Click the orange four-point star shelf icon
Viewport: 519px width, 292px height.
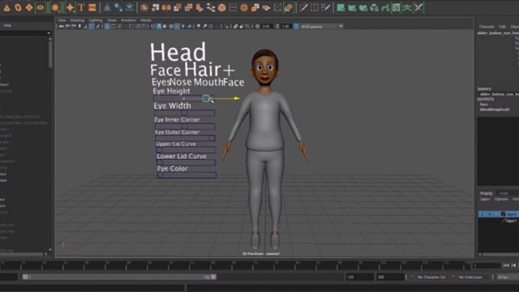pos(70,7)
